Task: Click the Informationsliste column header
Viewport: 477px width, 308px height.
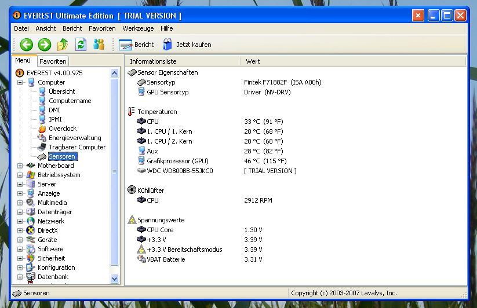Action: 183,61
